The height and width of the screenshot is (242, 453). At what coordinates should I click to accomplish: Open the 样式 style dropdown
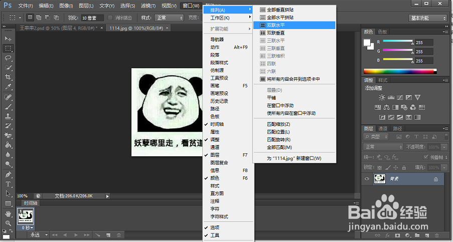pos(169,18)
